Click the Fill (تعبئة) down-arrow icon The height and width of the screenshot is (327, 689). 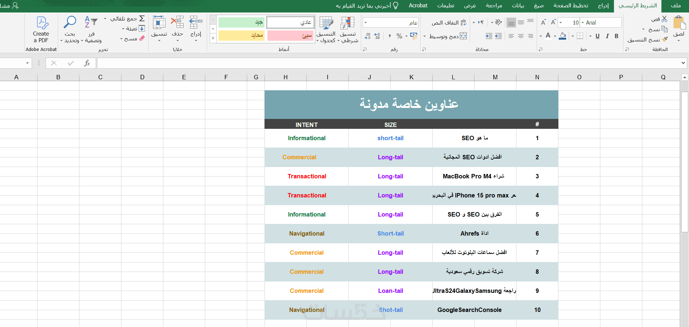[x=142, y=28]
